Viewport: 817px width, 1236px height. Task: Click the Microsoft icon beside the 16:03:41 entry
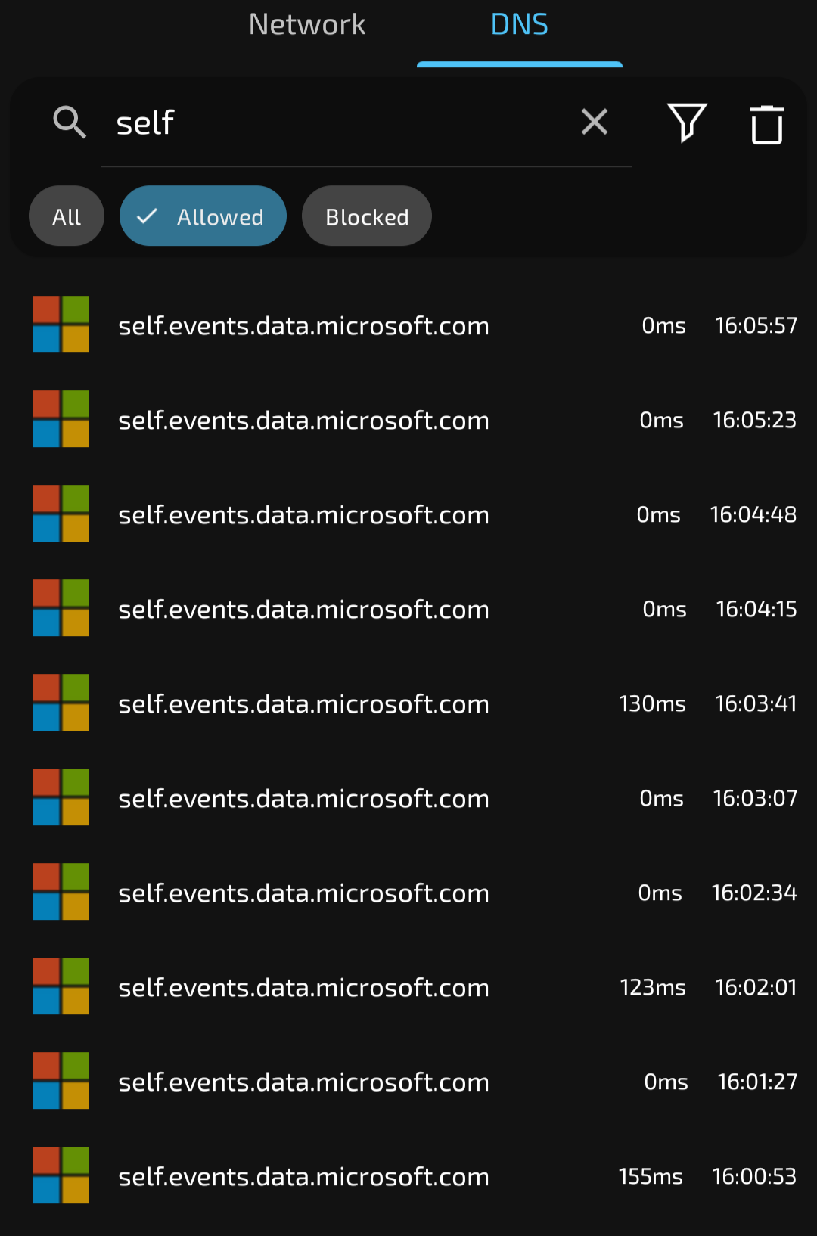point(61,703)
